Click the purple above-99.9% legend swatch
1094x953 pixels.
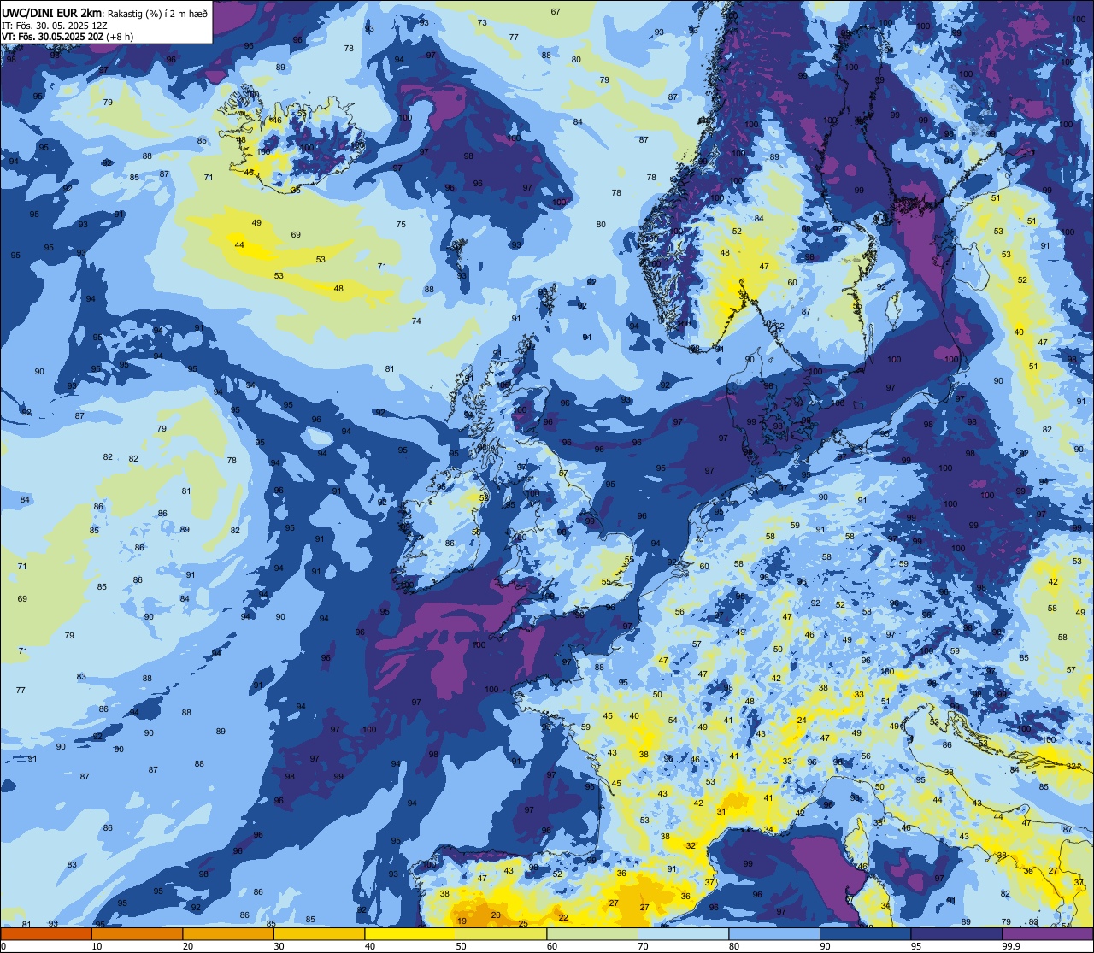(x=1047, y=933)
